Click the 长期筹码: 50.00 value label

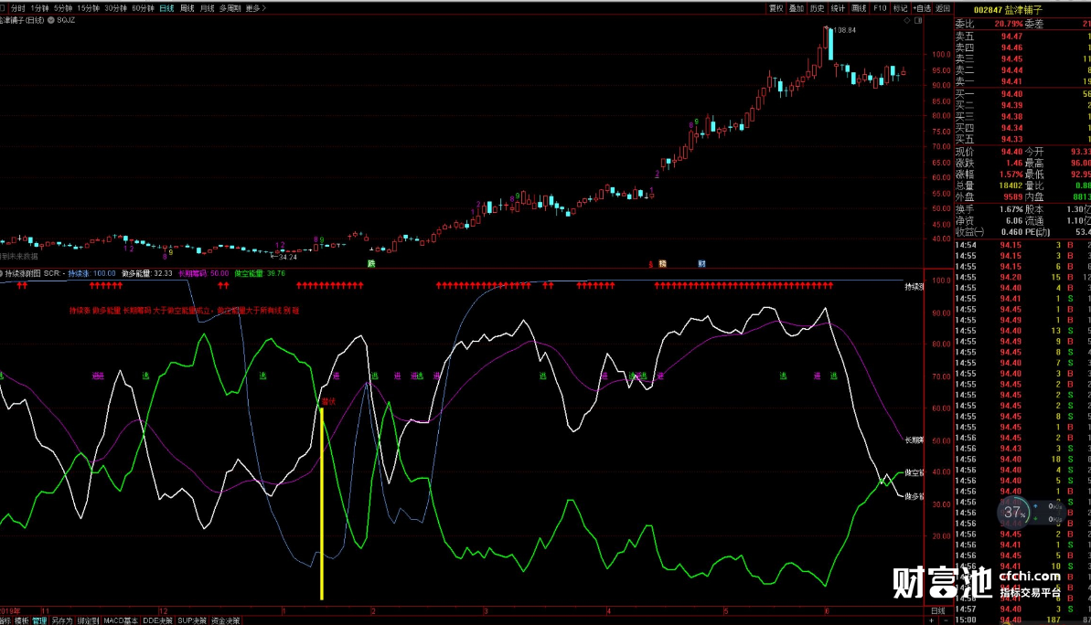click(204, 273)
